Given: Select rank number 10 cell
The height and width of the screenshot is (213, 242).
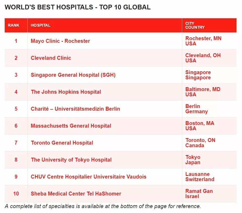Looking at the screenshot, I should click(x=16, y=194).
